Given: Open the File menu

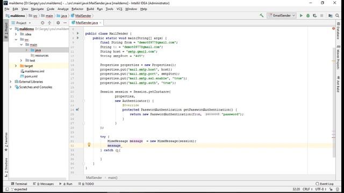Looking at the screenshot, I should (7, 9).
